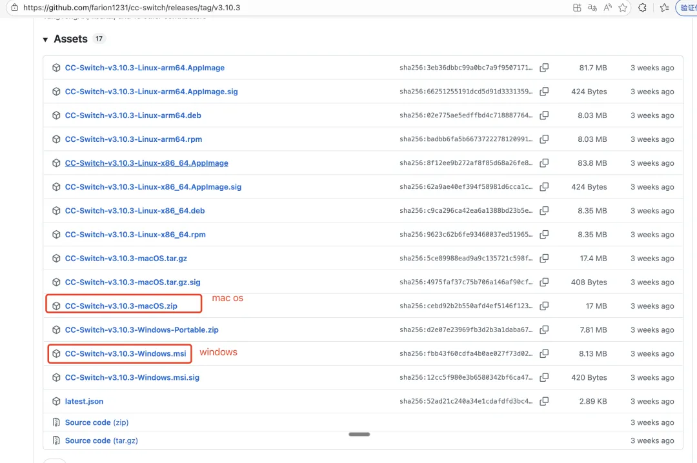
Task: Click the 2.89 KB size value
Action: point(593,401)
